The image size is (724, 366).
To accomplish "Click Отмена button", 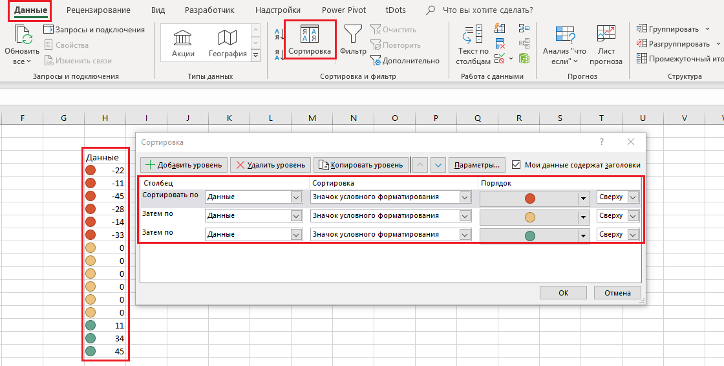I will (x=617, y=292).
